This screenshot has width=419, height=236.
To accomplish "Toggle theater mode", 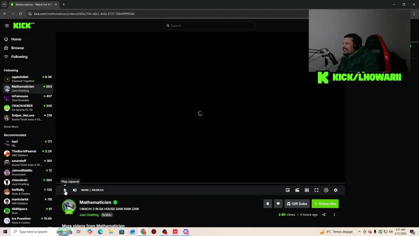I will pyautogui.click(x=307, y=190).
